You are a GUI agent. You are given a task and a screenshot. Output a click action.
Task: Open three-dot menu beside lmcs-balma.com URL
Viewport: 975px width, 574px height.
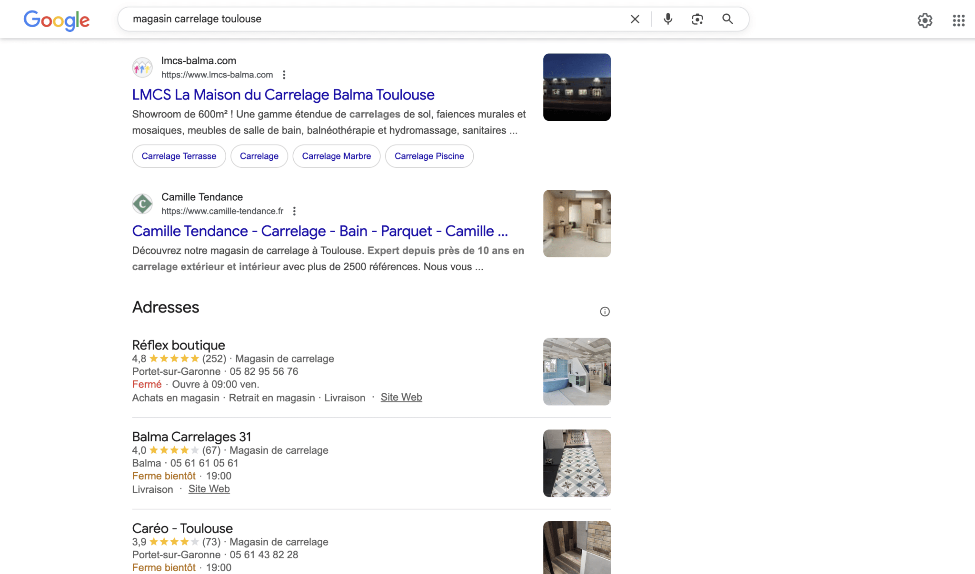[x=284, y=75]
